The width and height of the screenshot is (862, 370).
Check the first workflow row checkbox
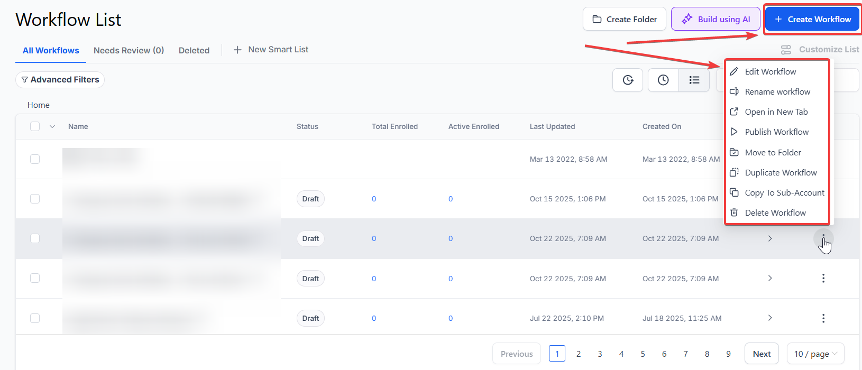click(35, 159)
